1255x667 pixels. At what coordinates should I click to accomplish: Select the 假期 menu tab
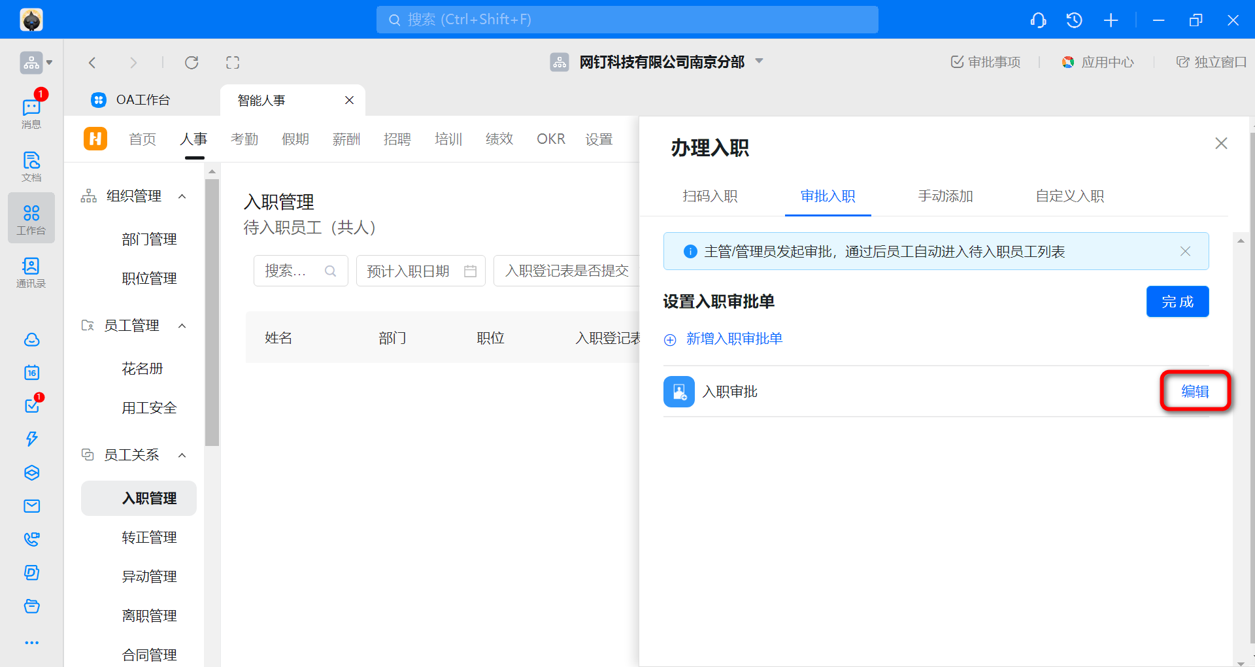[x=295, y=139]
